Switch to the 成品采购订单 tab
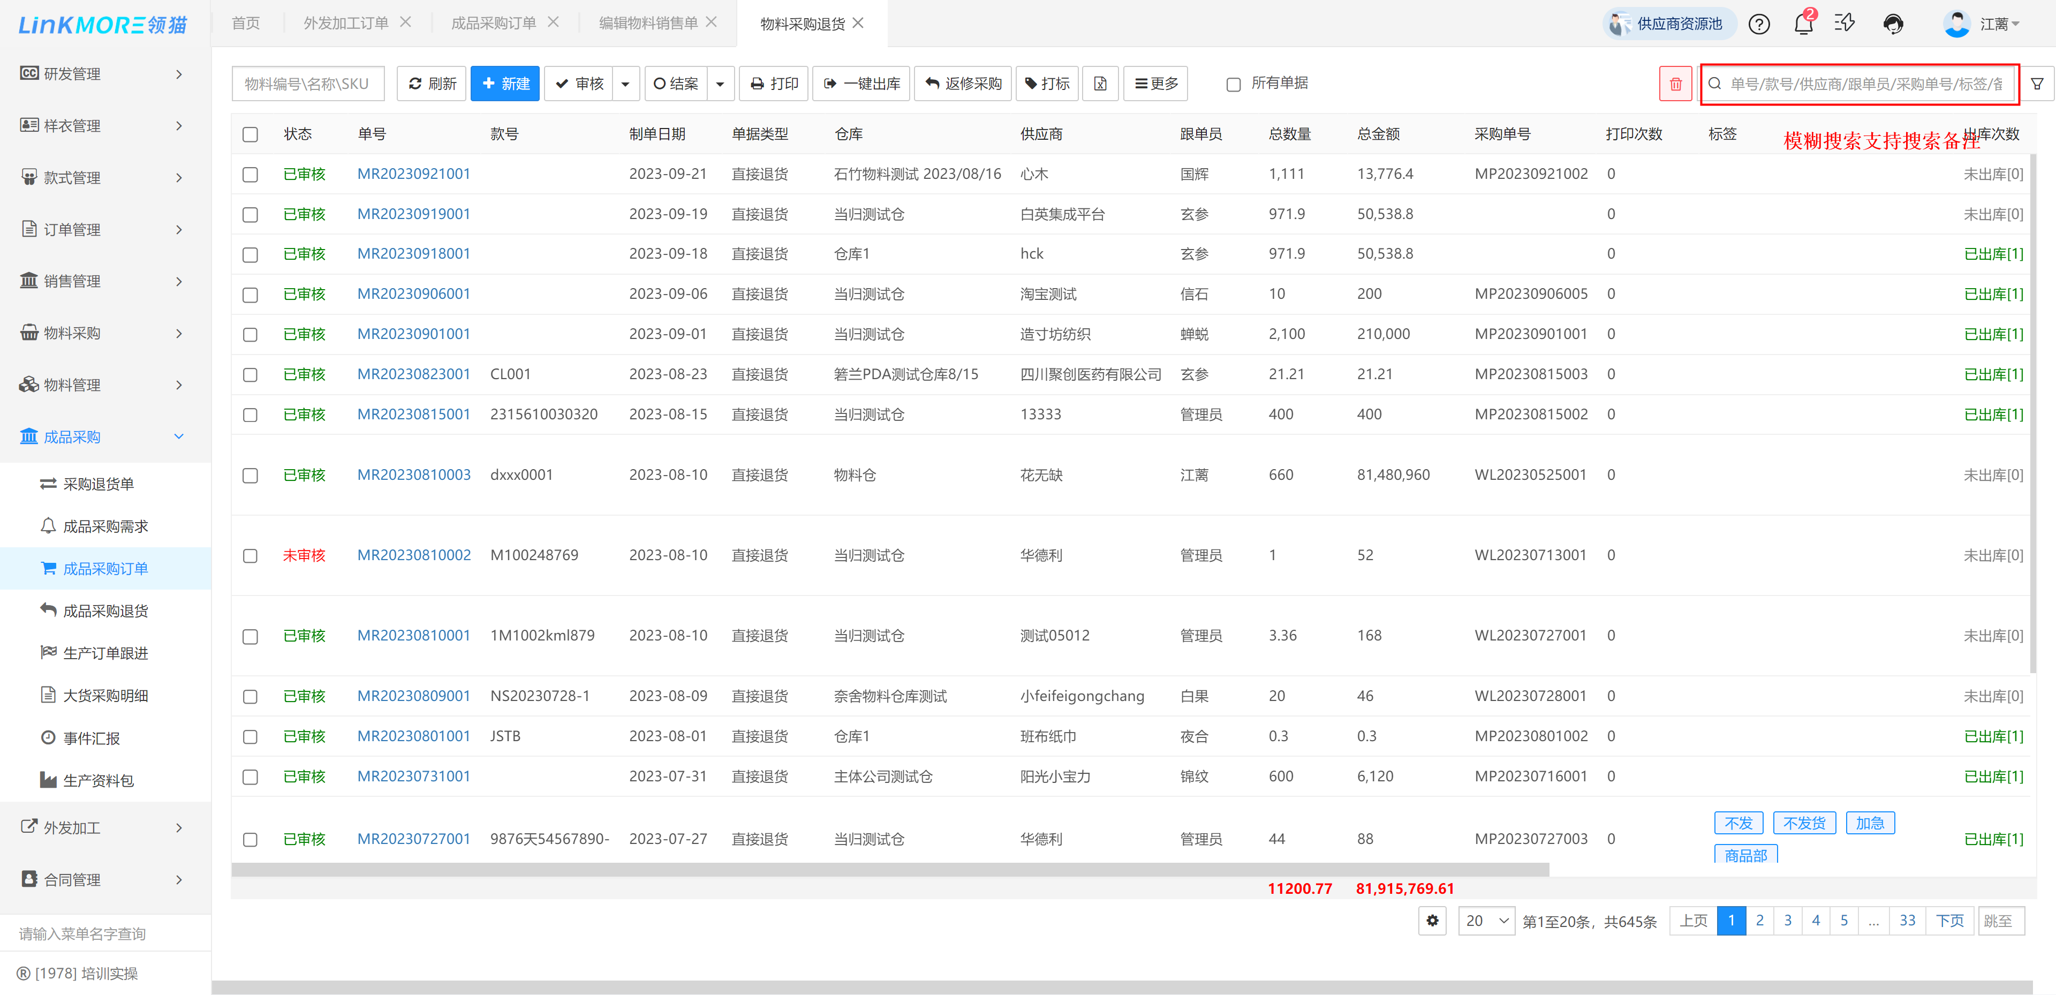This screenshot has width=2056, height=995. 493,23
